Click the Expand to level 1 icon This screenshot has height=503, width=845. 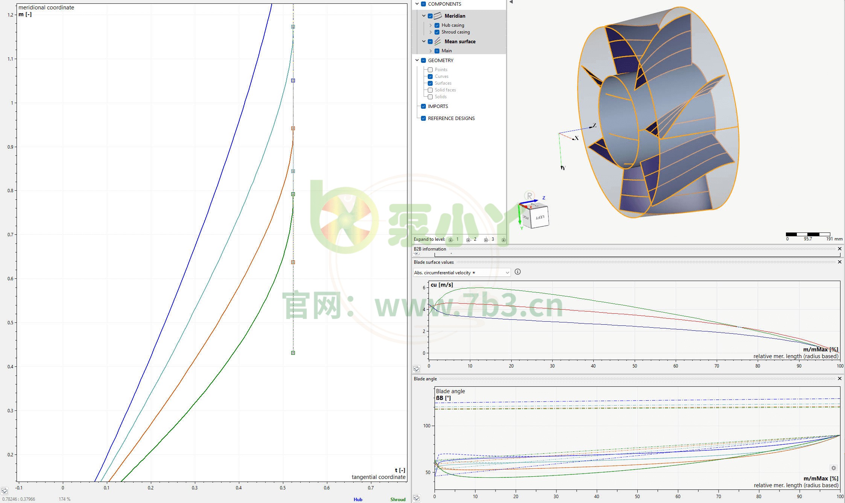pos(451,240)
